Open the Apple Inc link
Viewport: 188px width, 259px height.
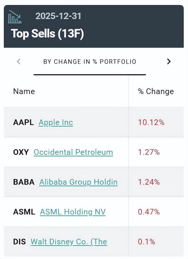pos(56,123)
